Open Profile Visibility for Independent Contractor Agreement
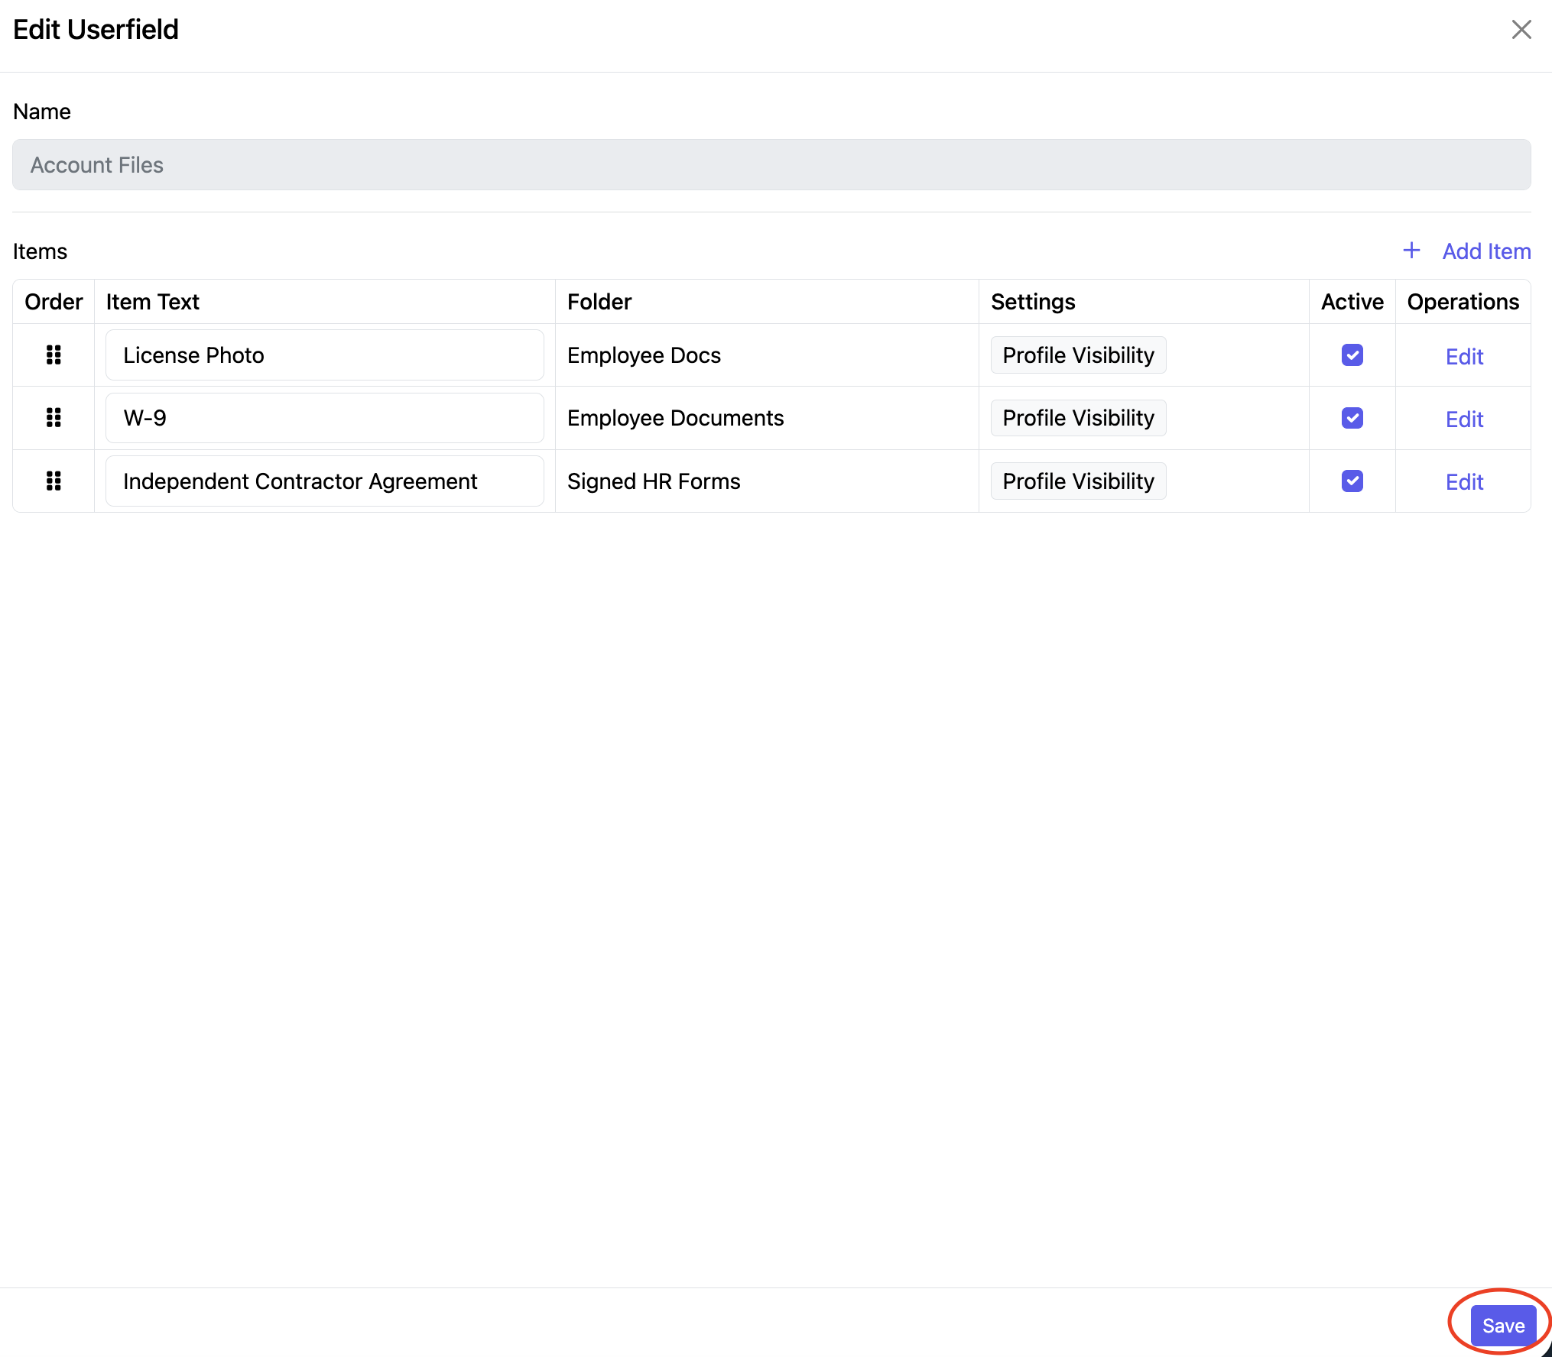1552x1357 pixels. [x=1077, y=481]
